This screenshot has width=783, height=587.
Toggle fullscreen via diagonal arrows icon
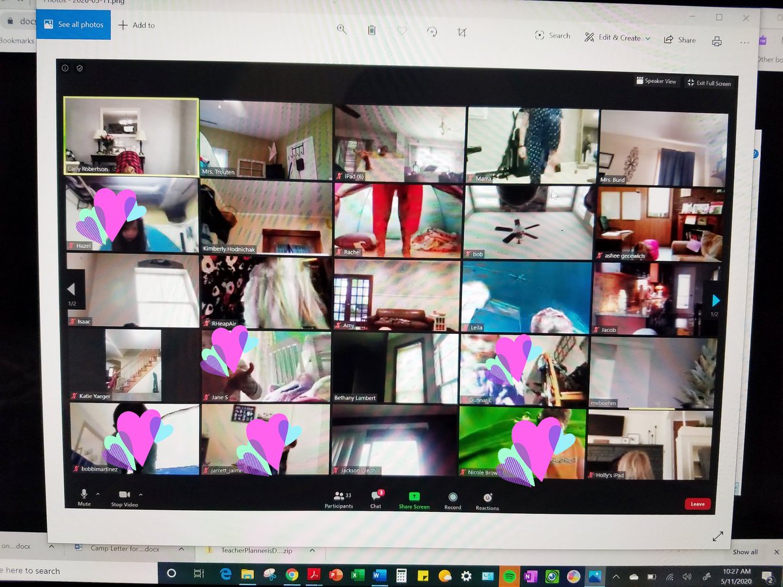click(x=718, y=536)
